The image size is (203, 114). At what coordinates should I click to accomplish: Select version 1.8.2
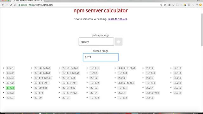(10, 93)
